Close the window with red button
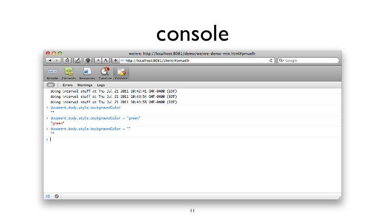385x217 pixels. [48, 53]
